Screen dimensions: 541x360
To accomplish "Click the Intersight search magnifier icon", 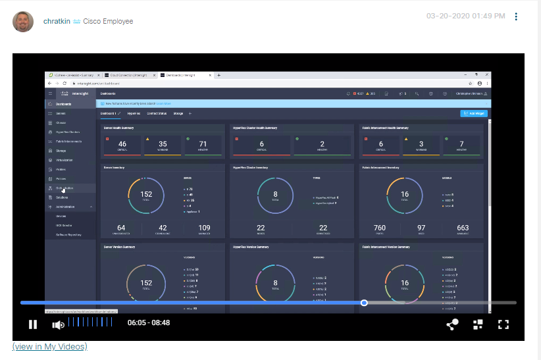I will tap(417, 94).
